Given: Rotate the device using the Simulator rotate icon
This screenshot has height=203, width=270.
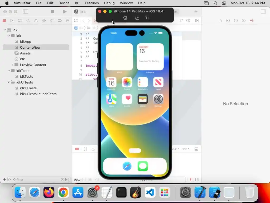Looking at the screenshot, I should (x=147, y=18).
